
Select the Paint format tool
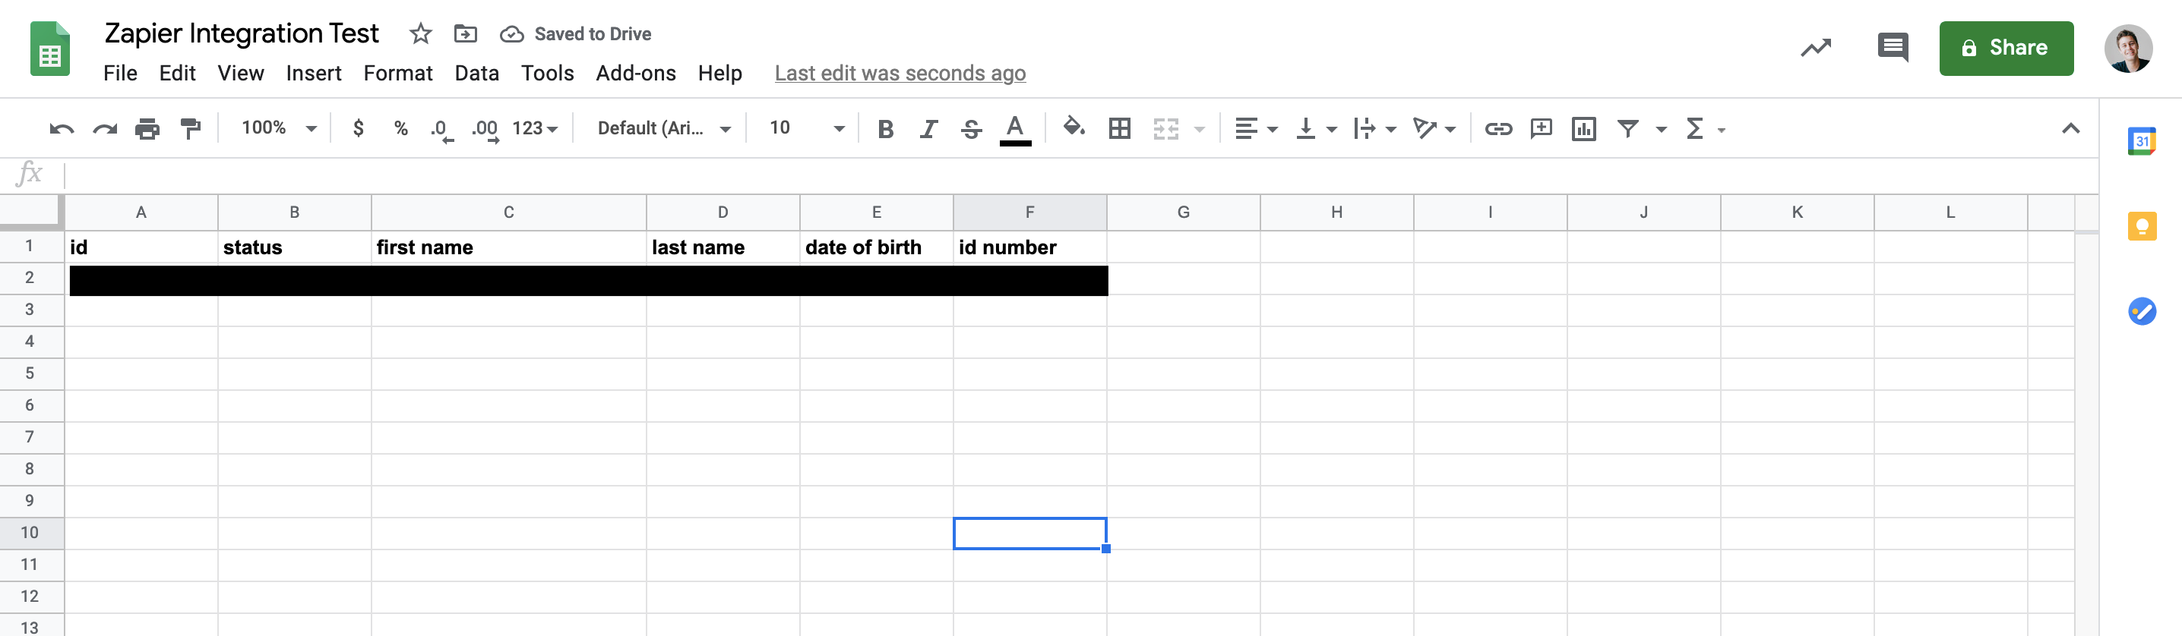(x=191, y=128)
